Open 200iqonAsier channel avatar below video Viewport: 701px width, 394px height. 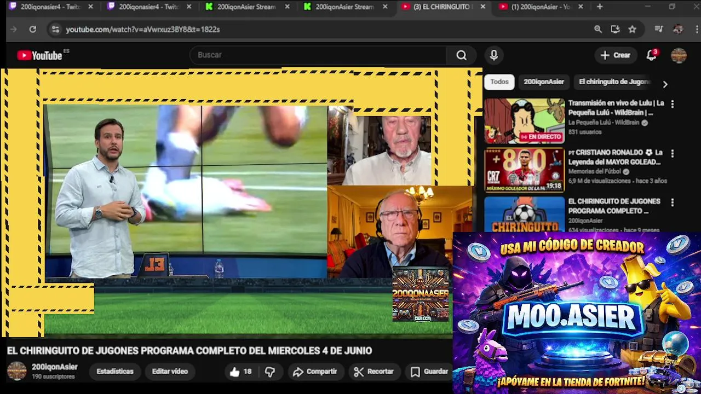[16, 371]
